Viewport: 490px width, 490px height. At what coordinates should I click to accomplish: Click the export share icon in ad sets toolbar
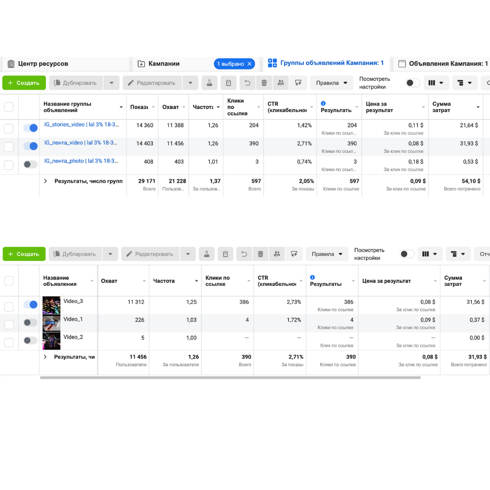[298, 83]
